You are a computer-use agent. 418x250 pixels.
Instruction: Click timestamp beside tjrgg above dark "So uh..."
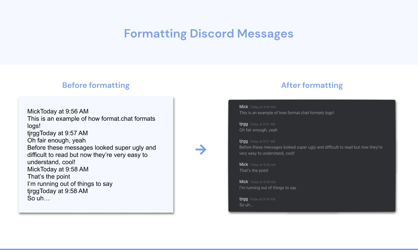tap(263, 199)
